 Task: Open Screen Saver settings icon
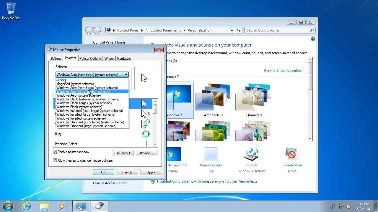coord(292,154)
